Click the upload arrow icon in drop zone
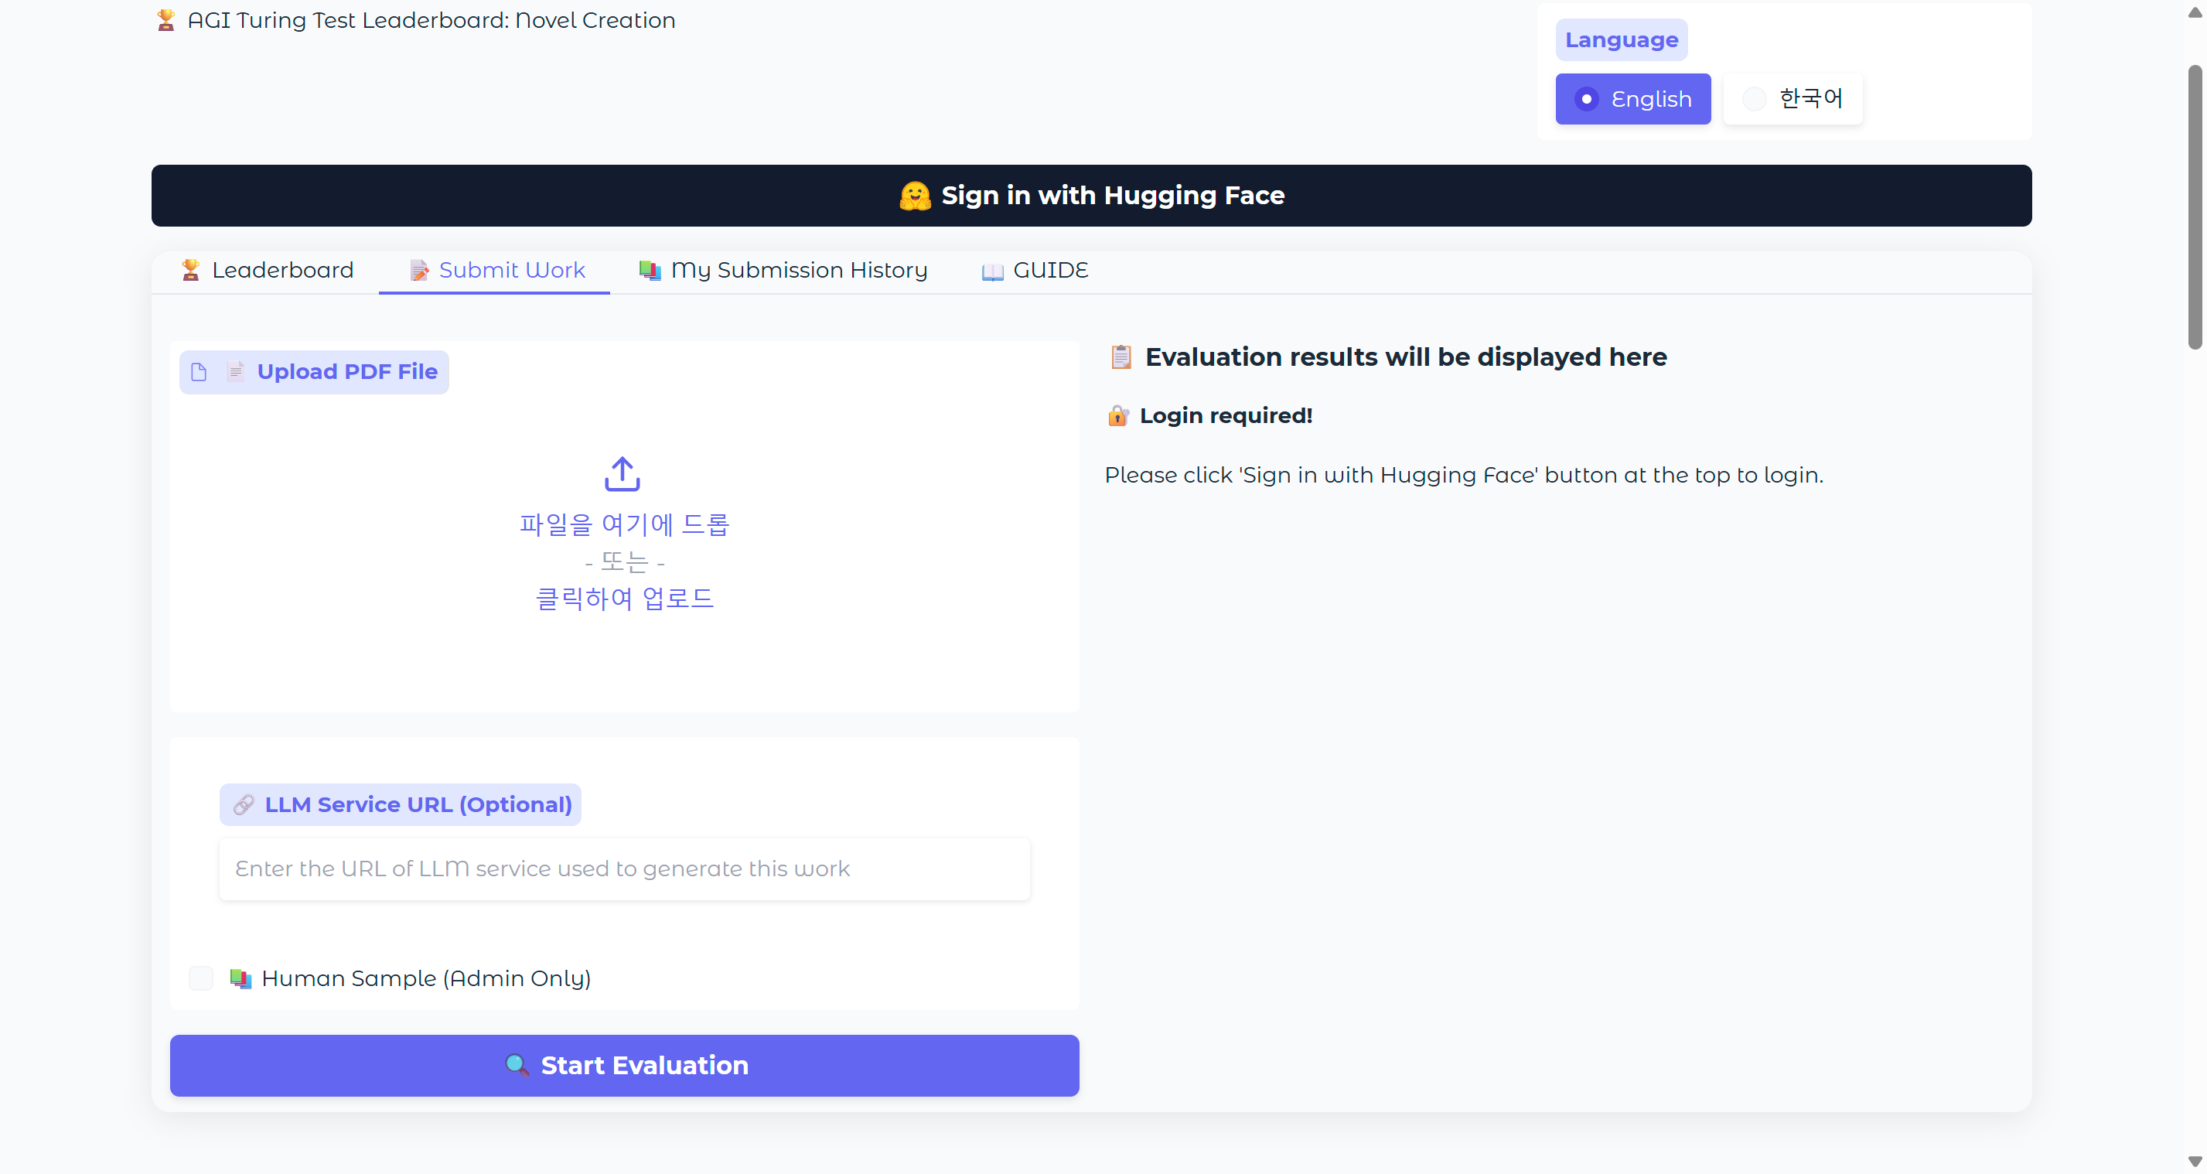 point(623,473)
